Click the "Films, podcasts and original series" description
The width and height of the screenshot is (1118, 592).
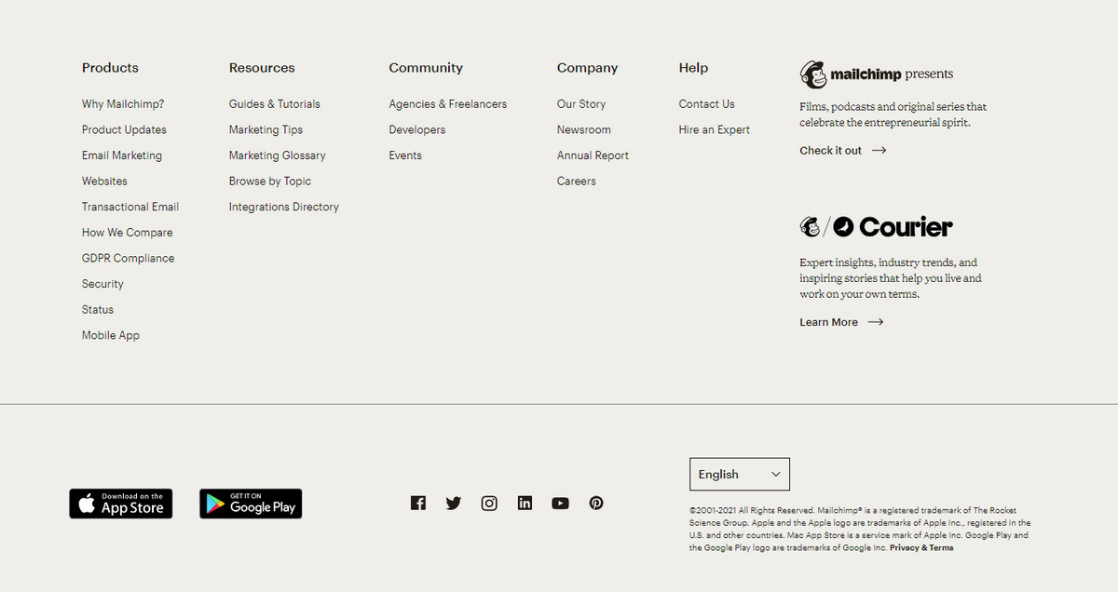click(893, 114)
